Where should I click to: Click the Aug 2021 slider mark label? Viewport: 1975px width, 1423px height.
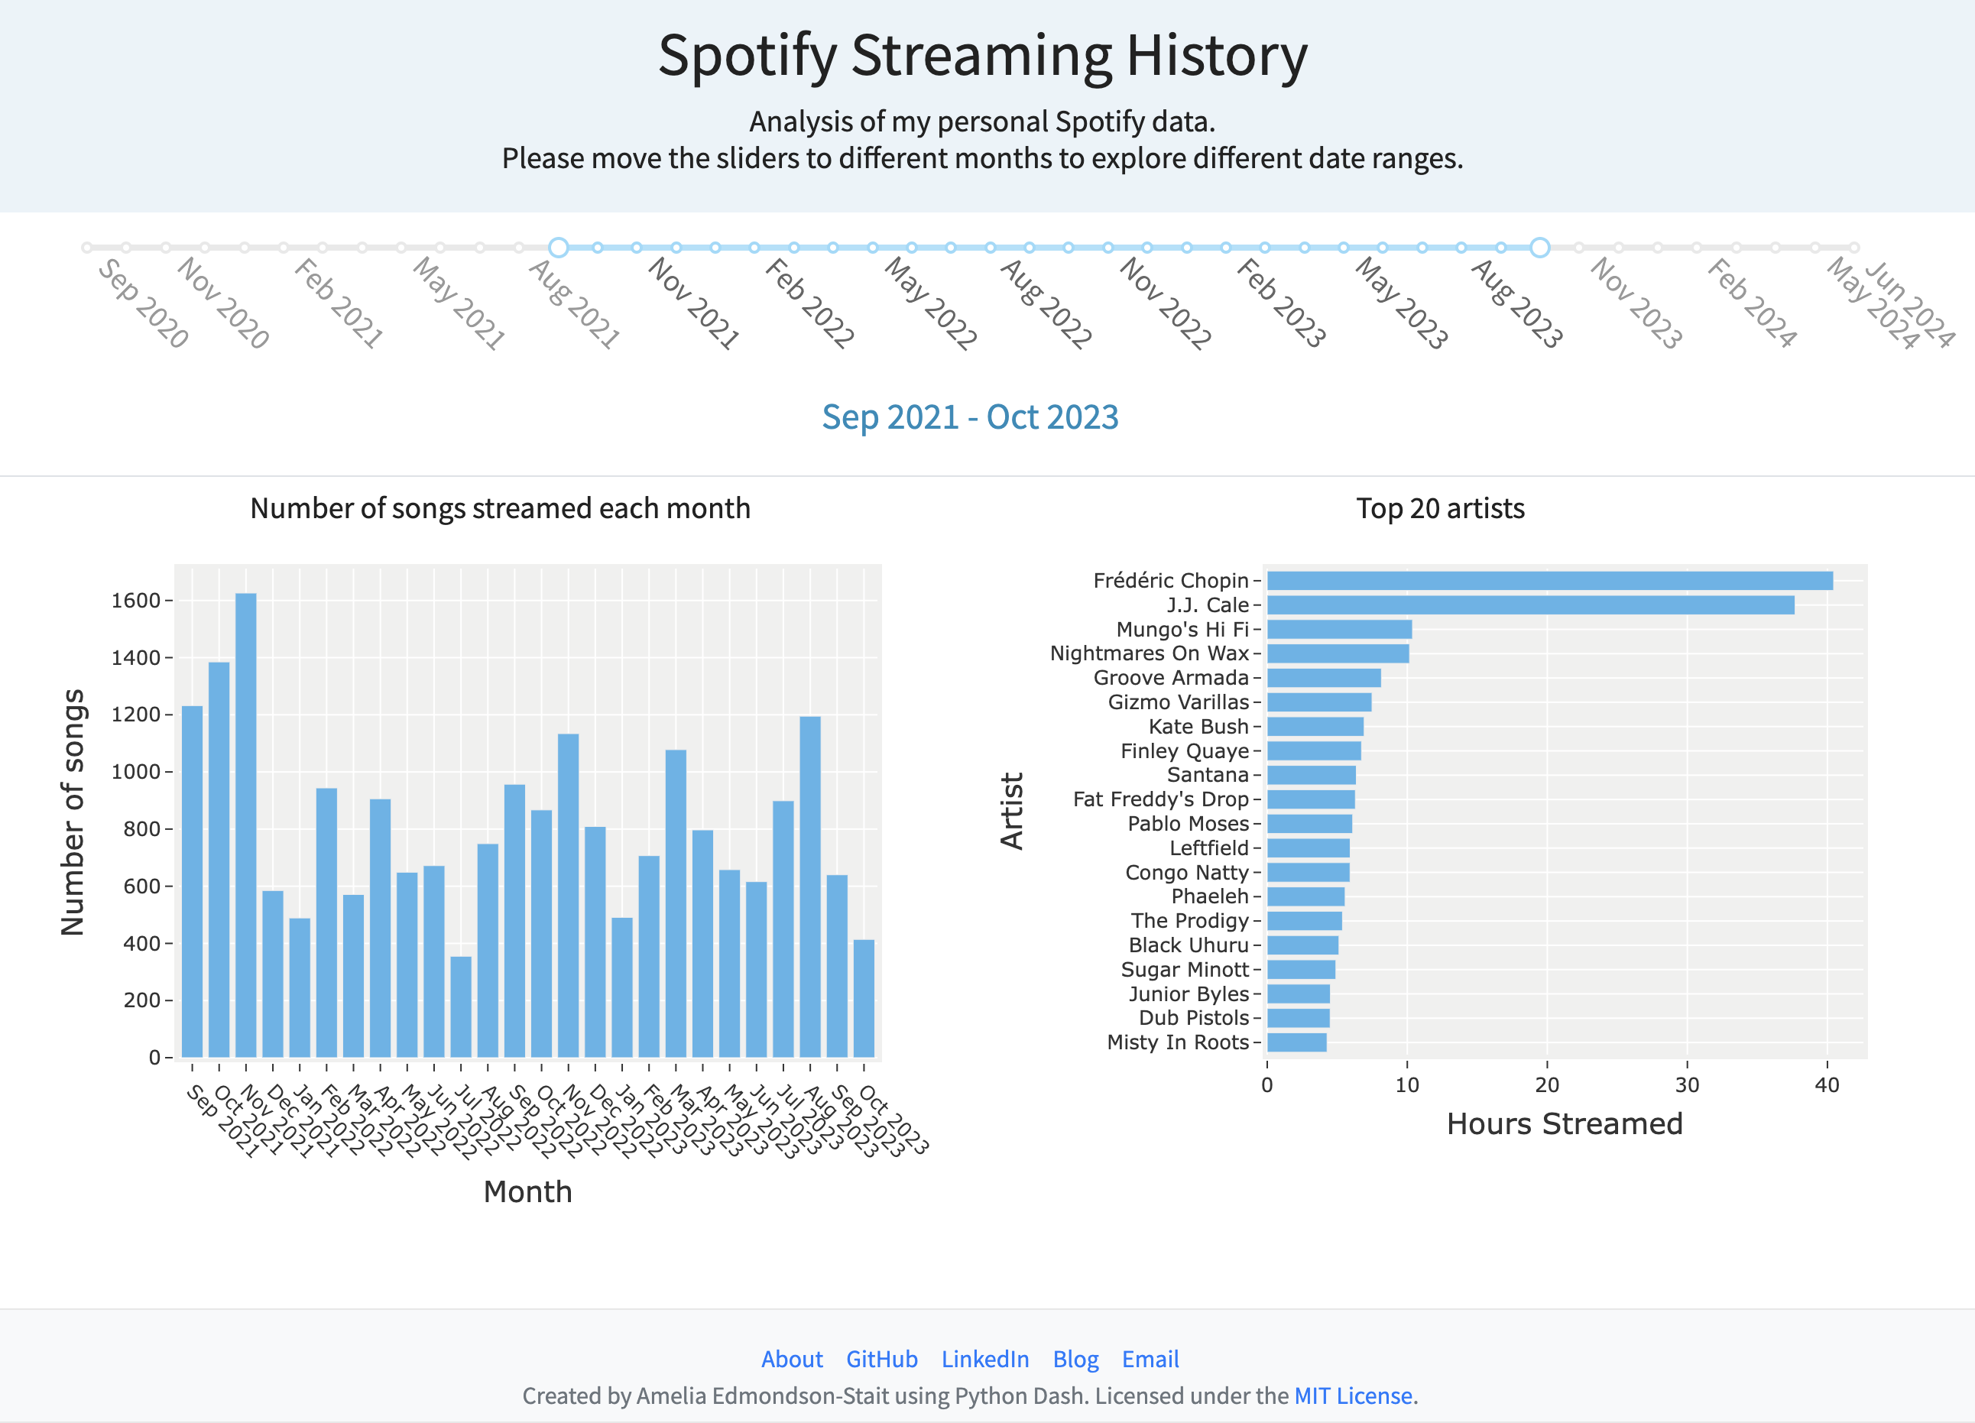point(575,303)
